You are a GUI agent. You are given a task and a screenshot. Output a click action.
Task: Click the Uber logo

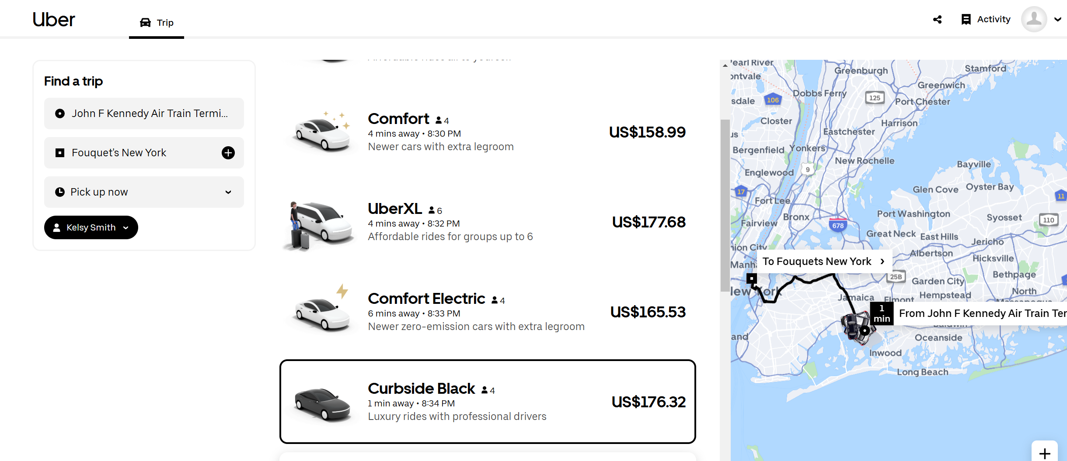(x=54, y=20)
